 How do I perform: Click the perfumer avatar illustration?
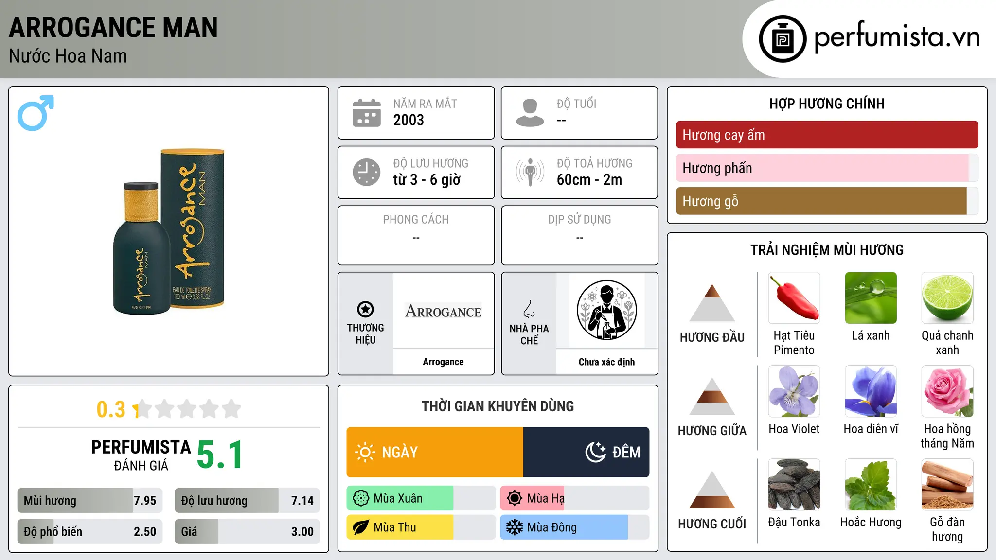606,310
